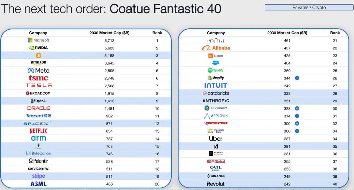The height and width of the screenshot is (190, 354).
Task: Click the GE Vernova logo
Action: [216, 108]
